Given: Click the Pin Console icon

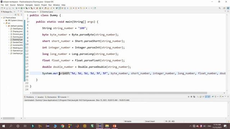Looking at the screenshot, I should point(212,97).
